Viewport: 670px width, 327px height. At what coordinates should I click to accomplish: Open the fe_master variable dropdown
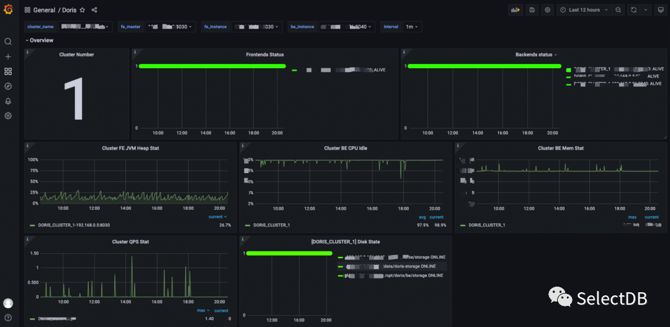click(x=171, y=27)
